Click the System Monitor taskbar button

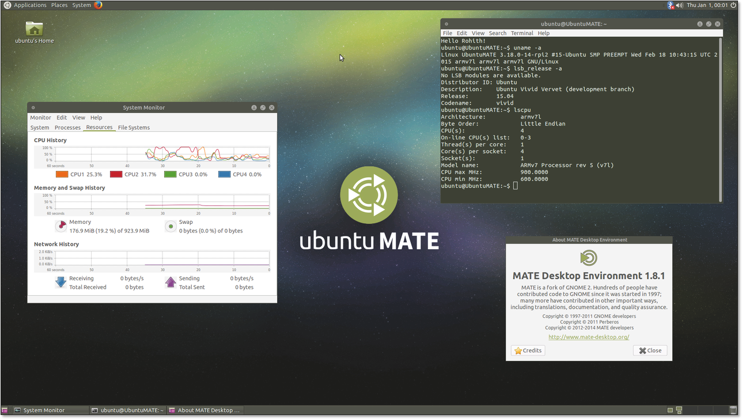[x=50, y=410]
